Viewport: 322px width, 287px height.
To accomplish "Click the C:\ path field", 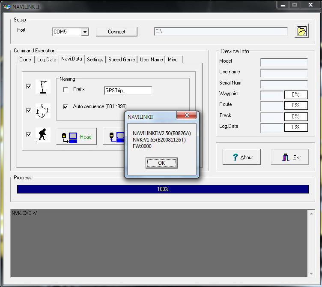I will click(x=221, y=31).
